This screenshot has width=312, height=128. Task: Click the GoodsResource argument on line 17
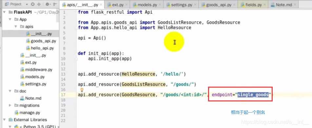tap(138, 95)
